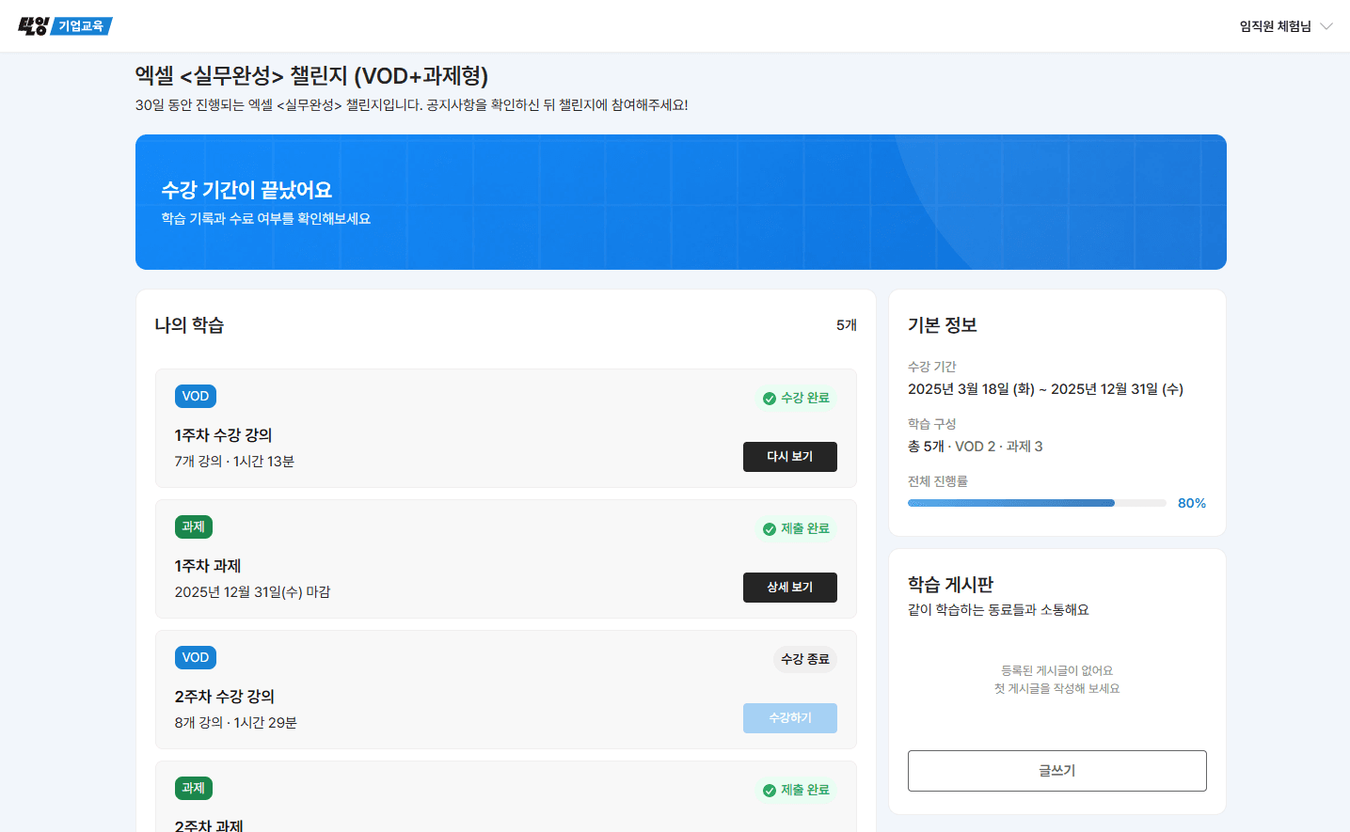
Task: Click the 과제 badge on 2주차 과제
Action: [194, 789]
